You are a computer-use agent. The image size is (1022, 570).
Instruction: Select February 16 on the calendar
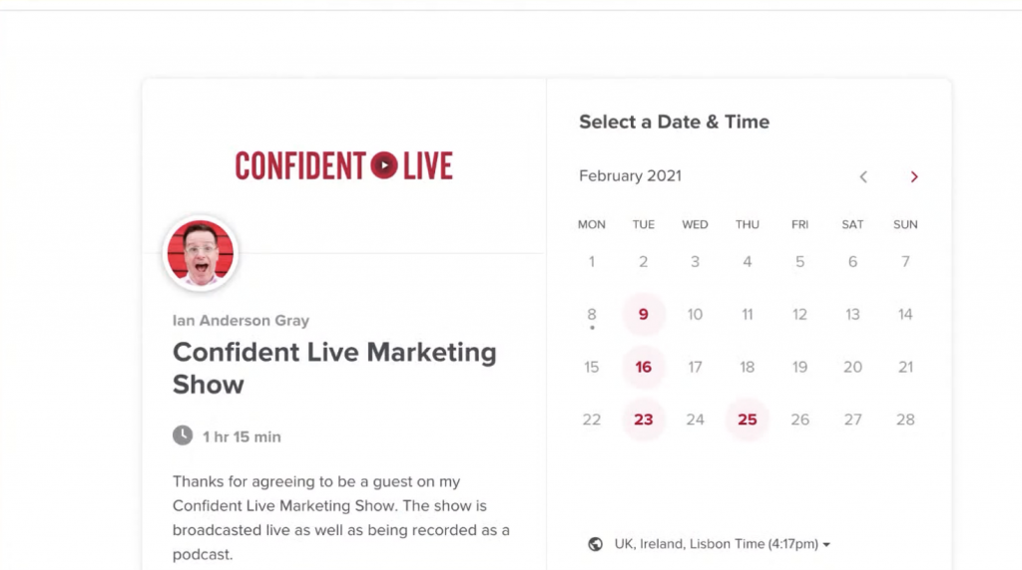pos(644,367)
